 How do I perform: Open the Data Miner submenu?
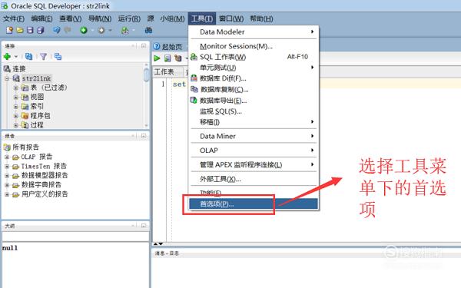pos(254,136)
